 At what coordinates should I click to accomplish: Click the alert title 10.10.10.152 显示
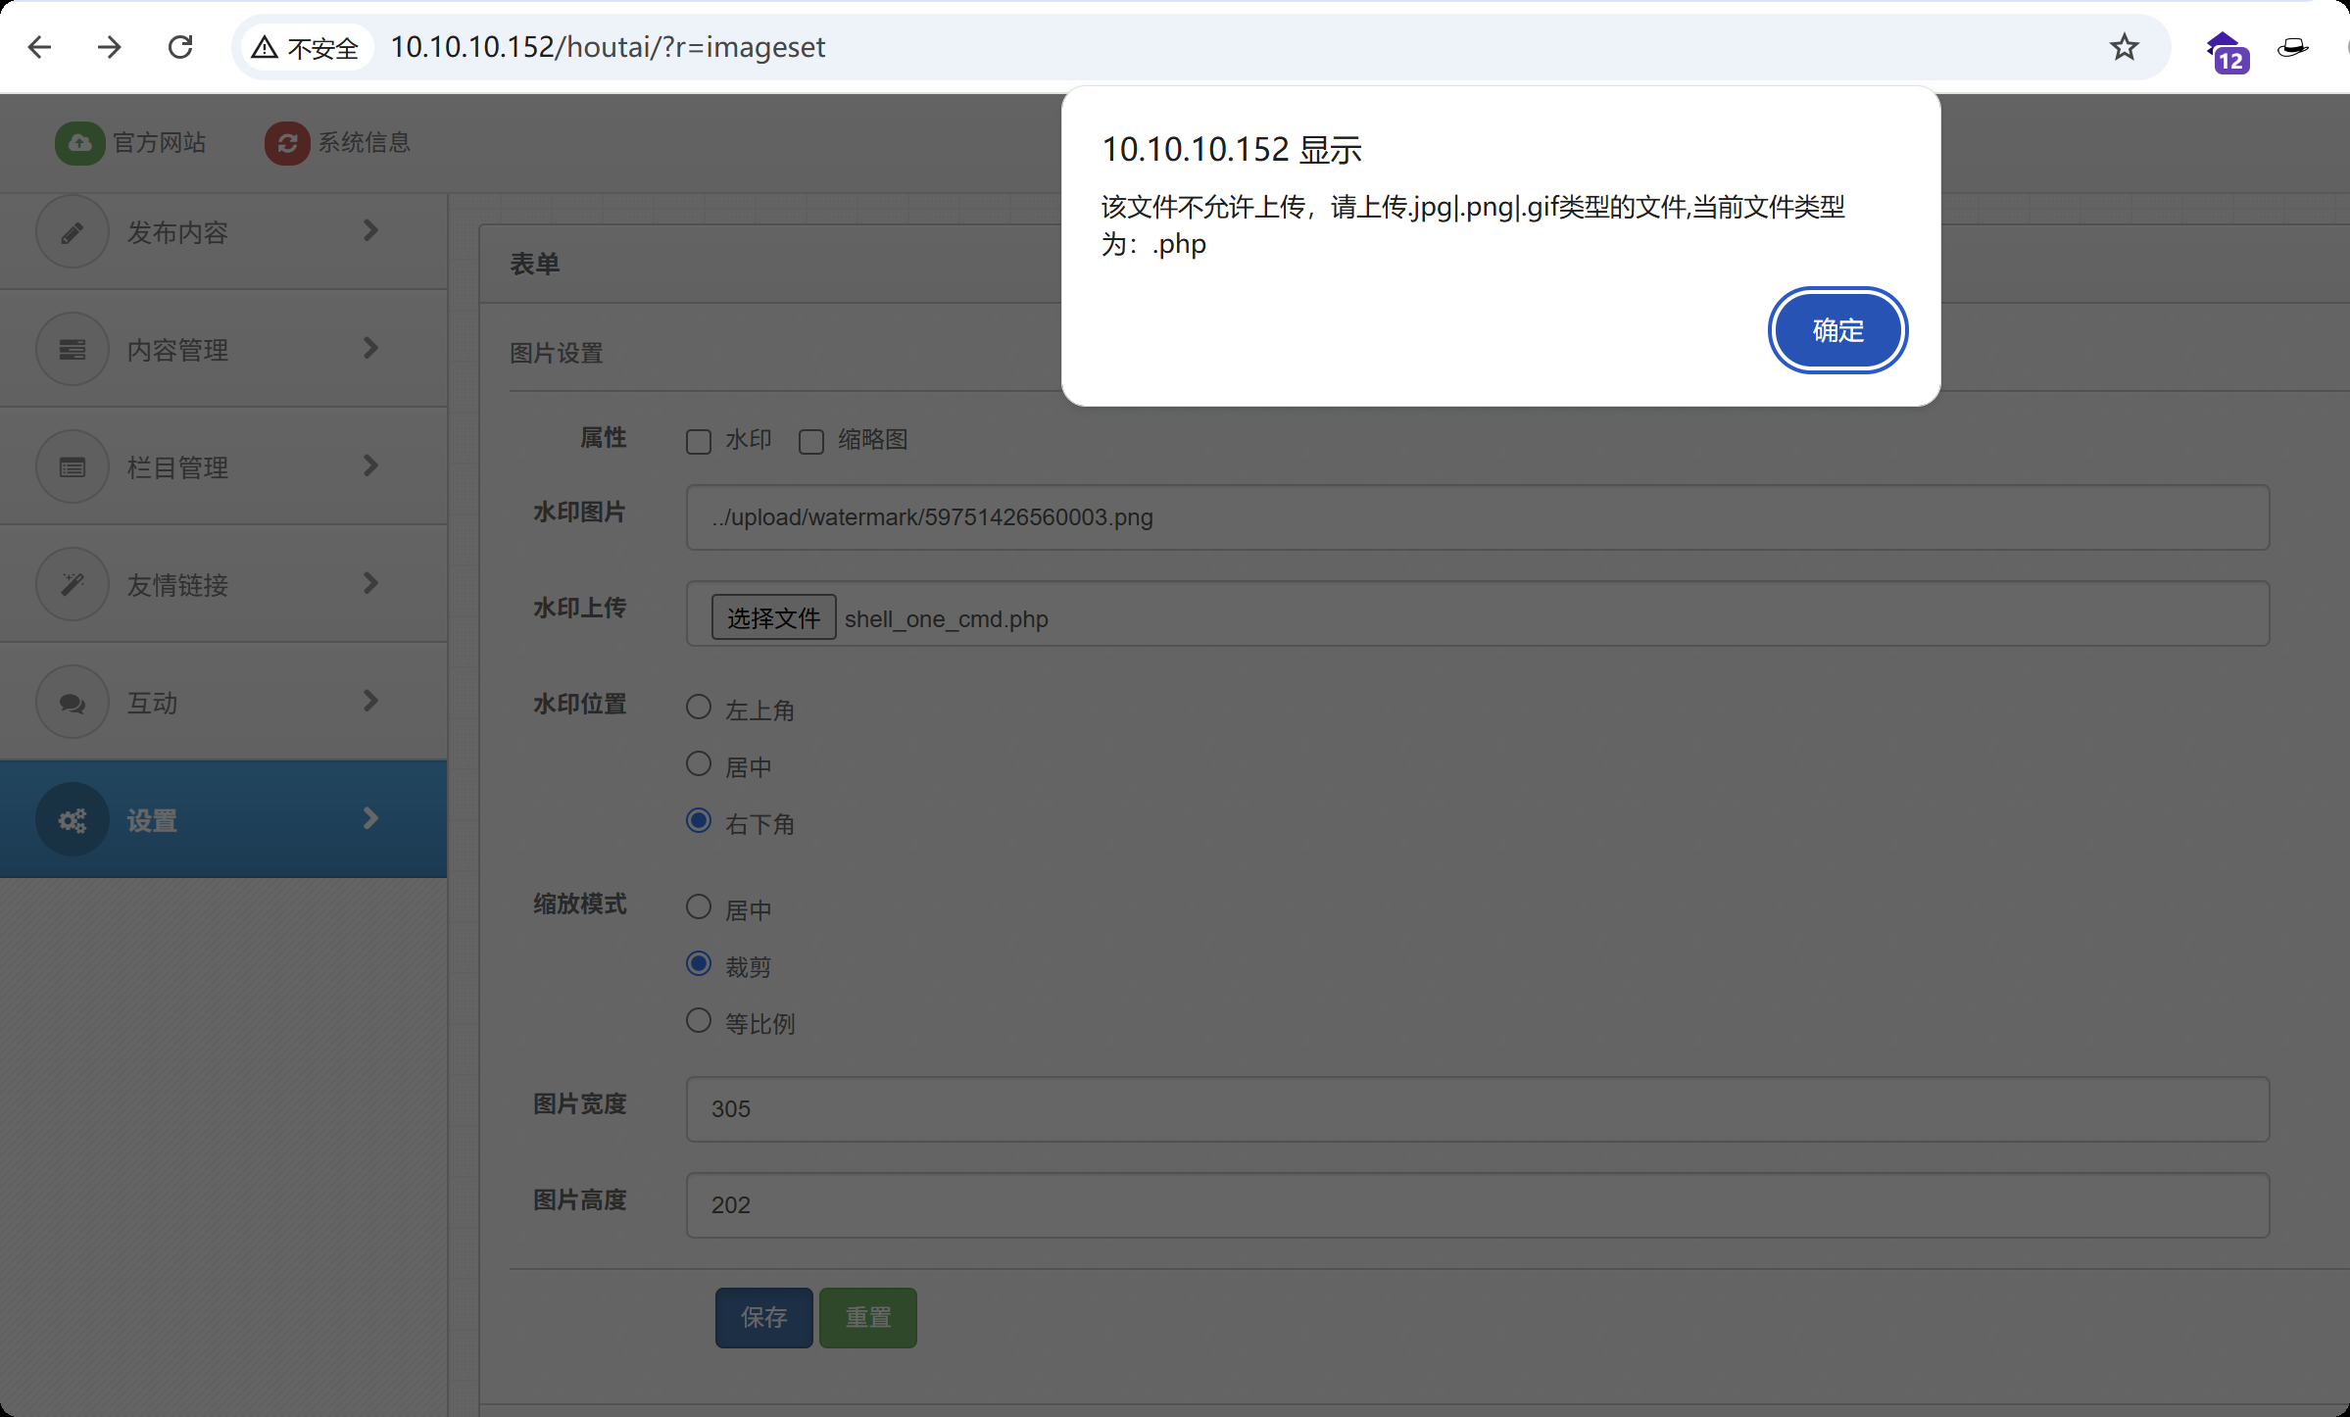click(1232, 150)
